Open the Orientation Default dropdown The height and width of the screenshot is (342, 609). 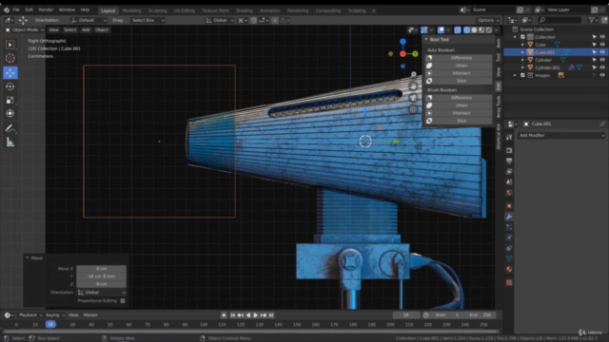(88, 20)
